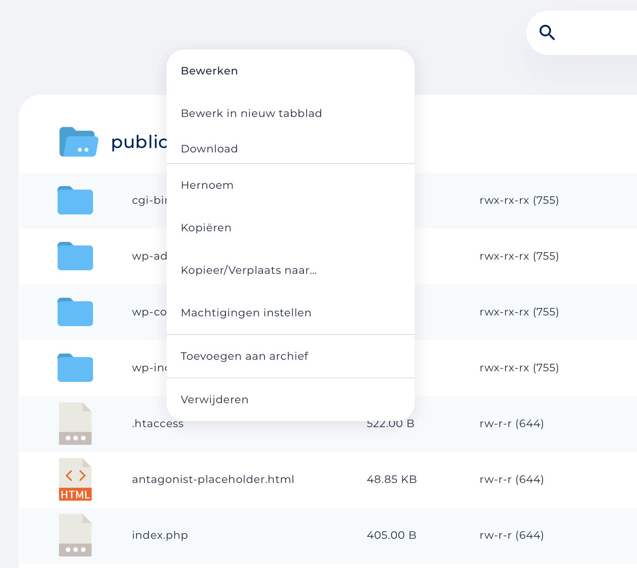Open the Kopieer/Verplaats naar dialog
Viewport: 637px width, 568px height.
tap(249, 270)
